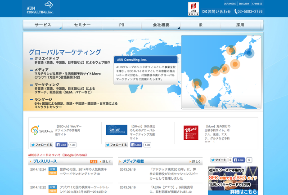
Task: Click 詳しく next to プレスリリース
Action: (x=105, y=162)
